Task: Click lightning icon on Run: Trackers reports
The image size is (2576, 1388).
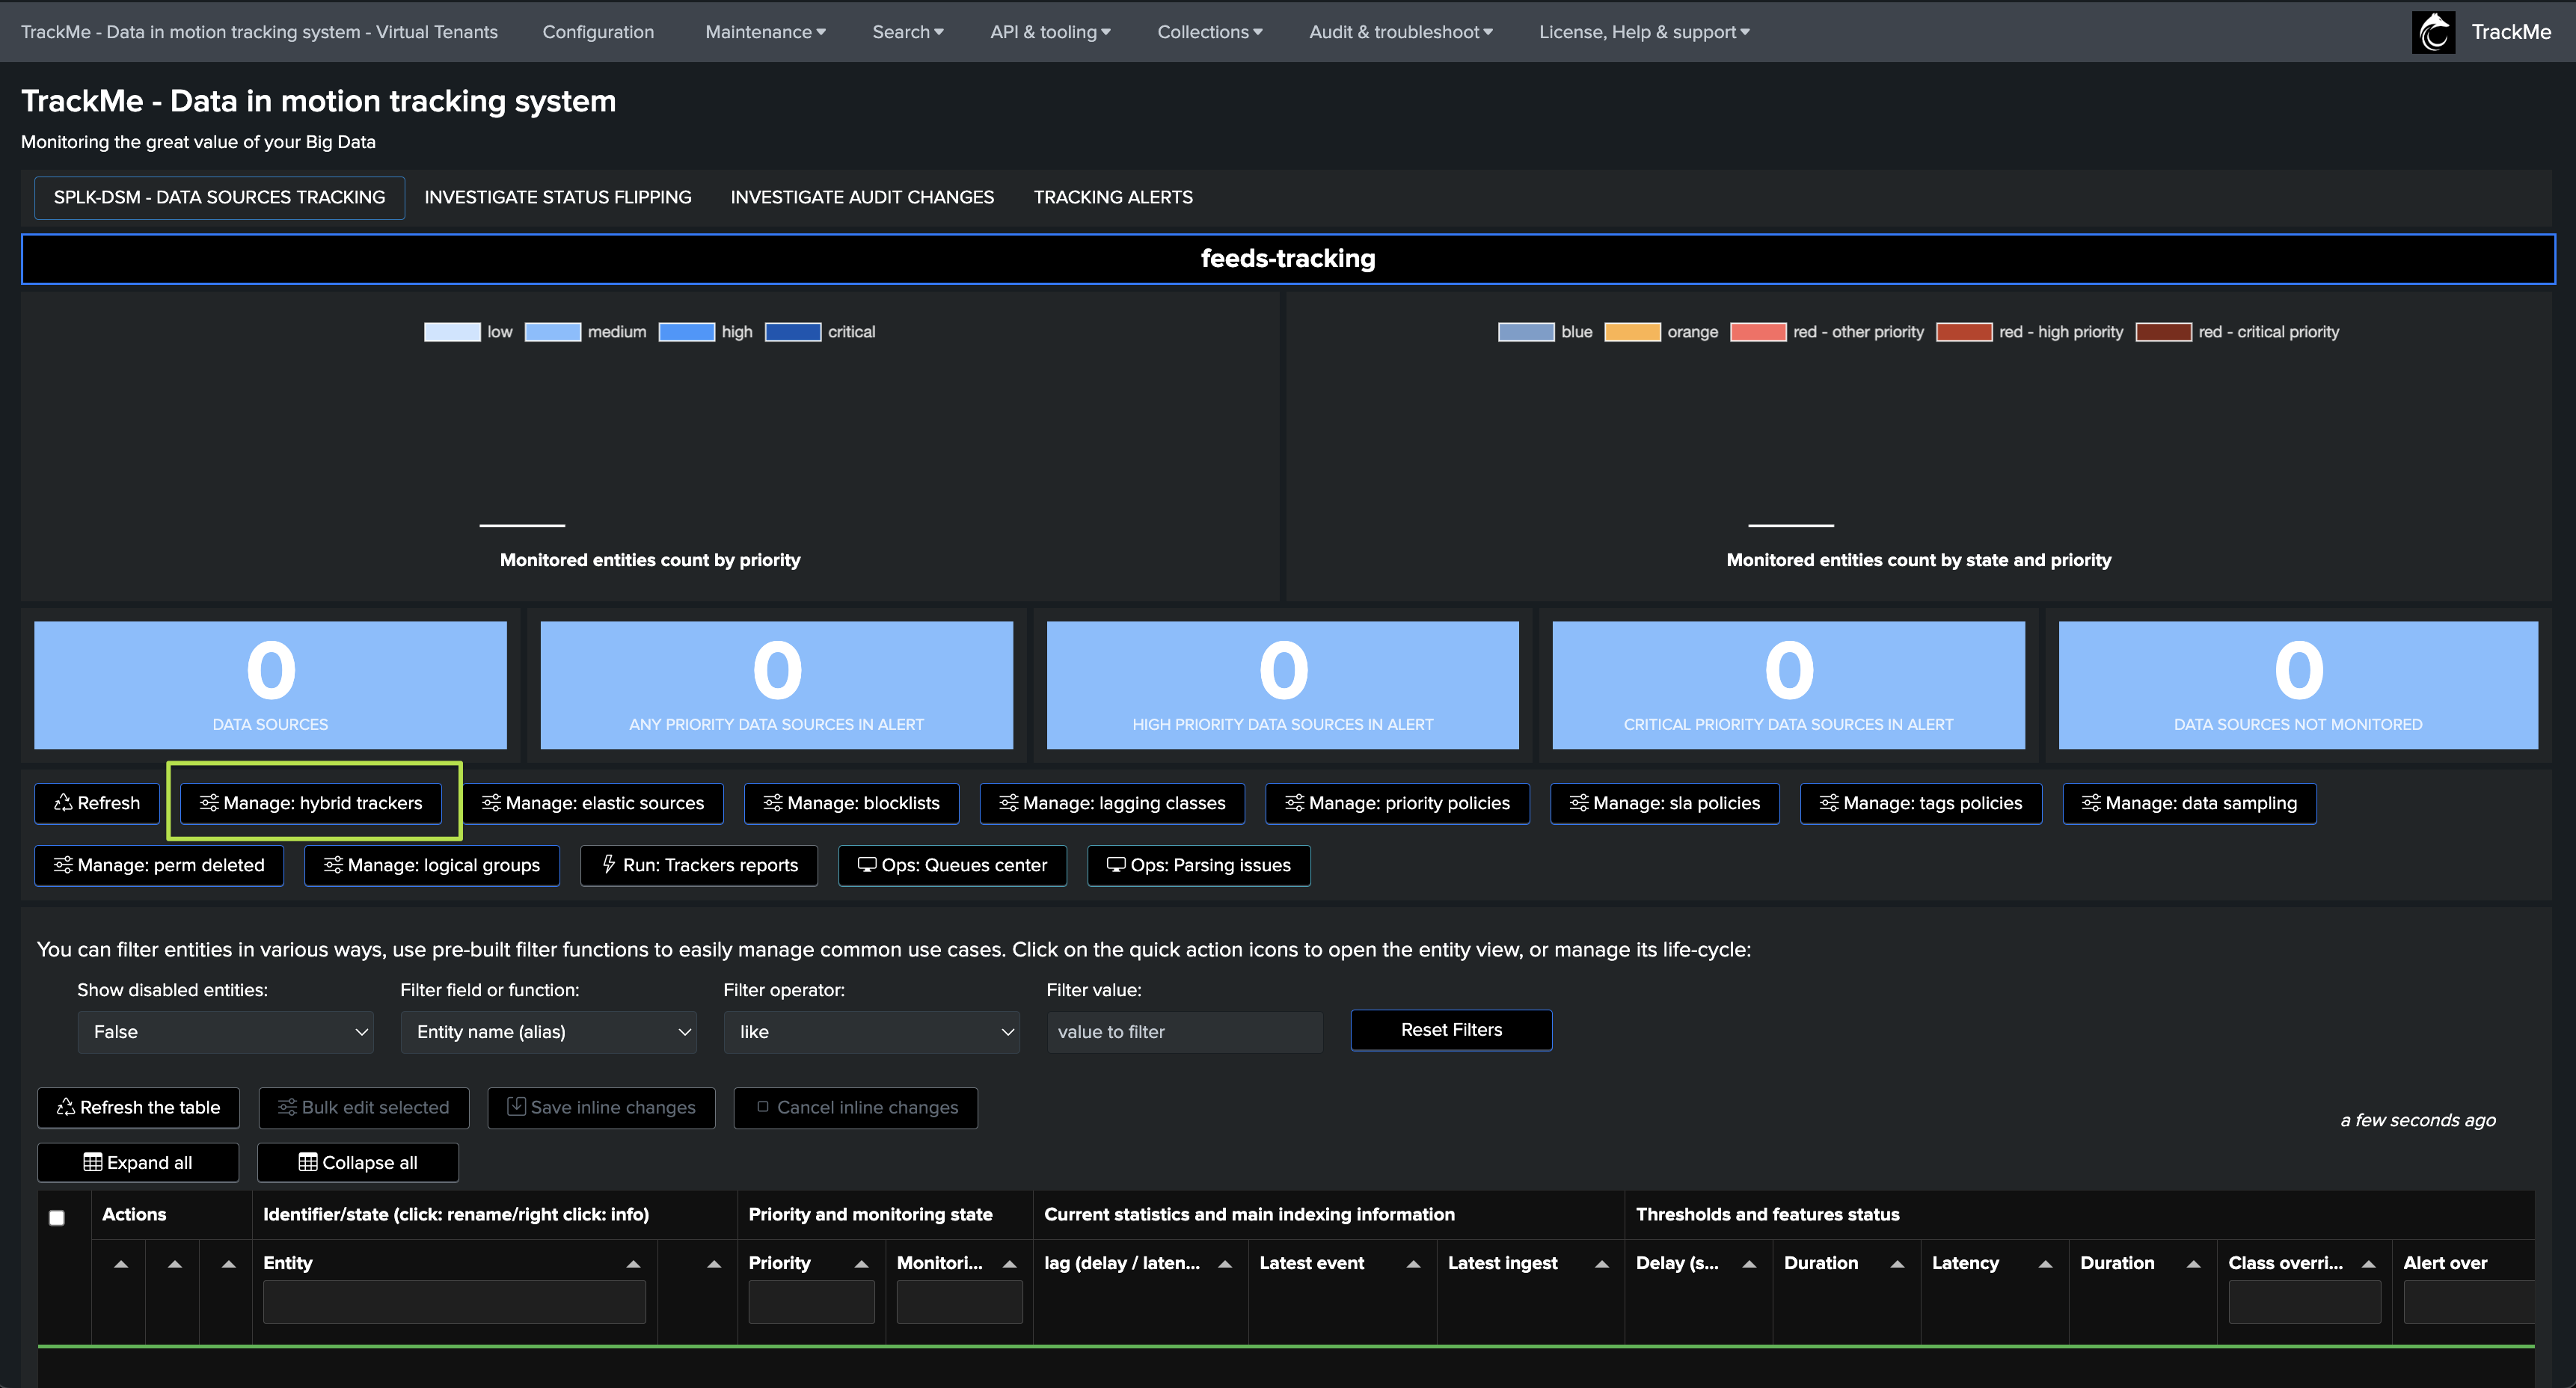Action: point(609,864)
